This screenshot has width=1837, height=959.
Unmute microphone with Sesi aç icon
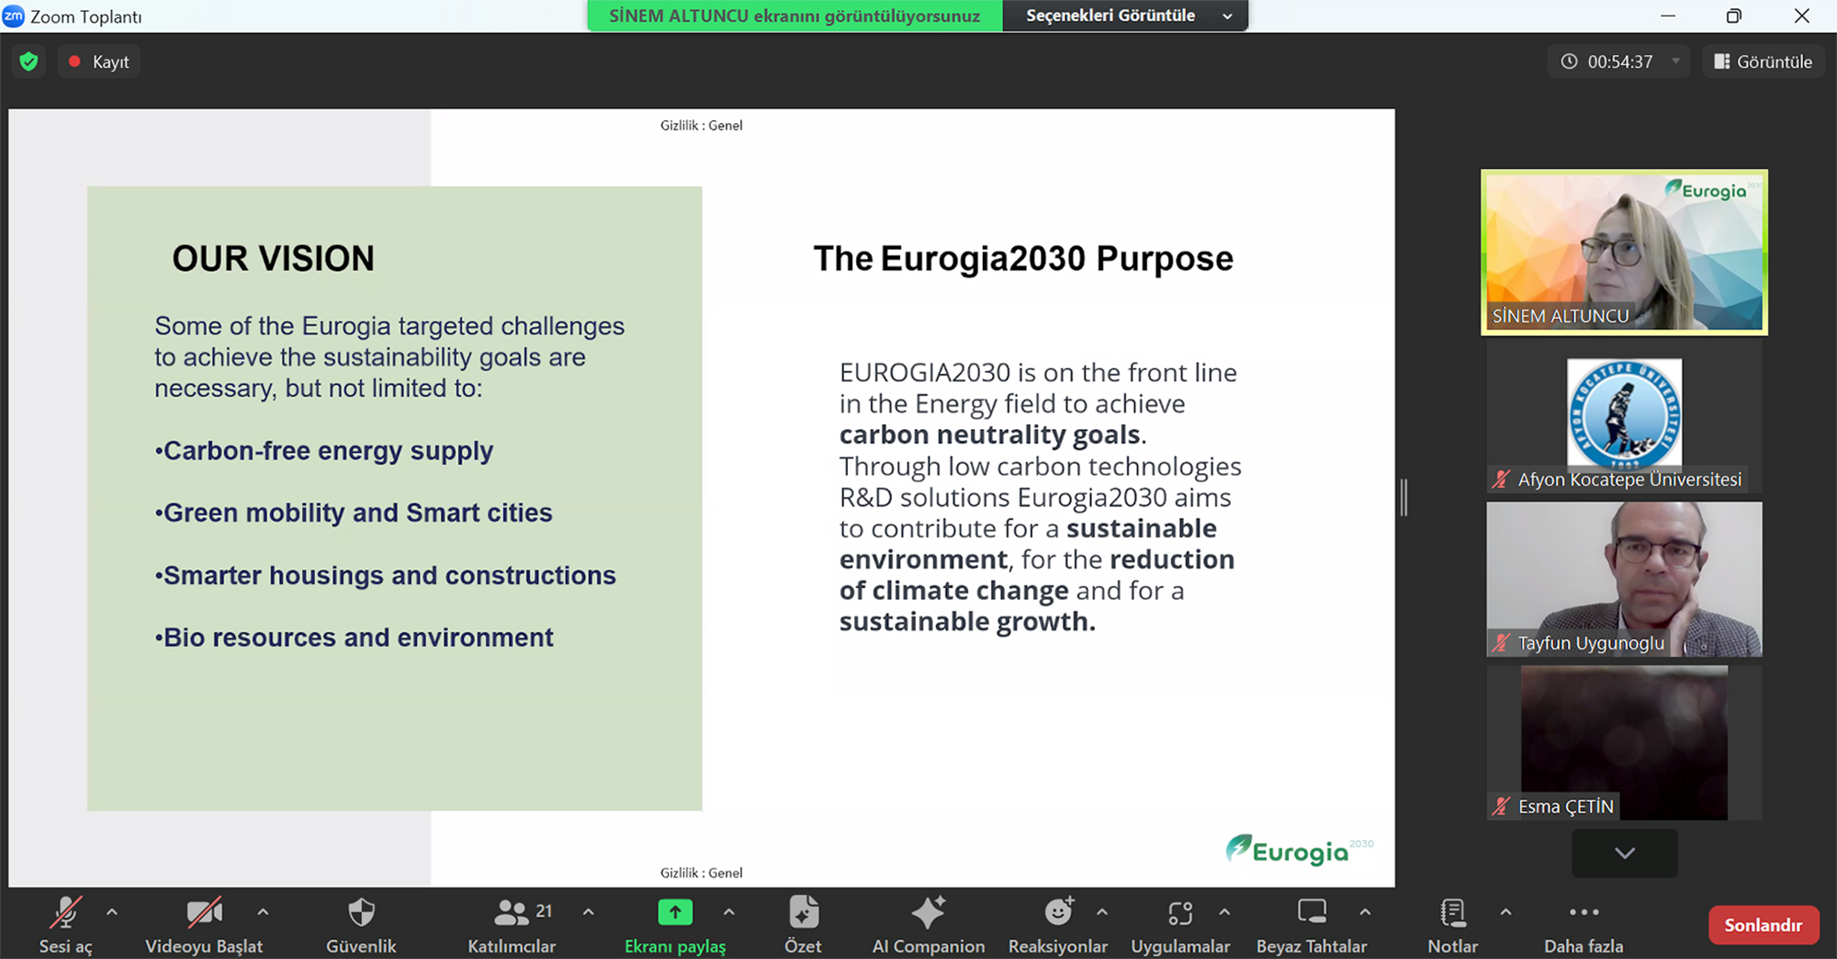pos(65,912)
